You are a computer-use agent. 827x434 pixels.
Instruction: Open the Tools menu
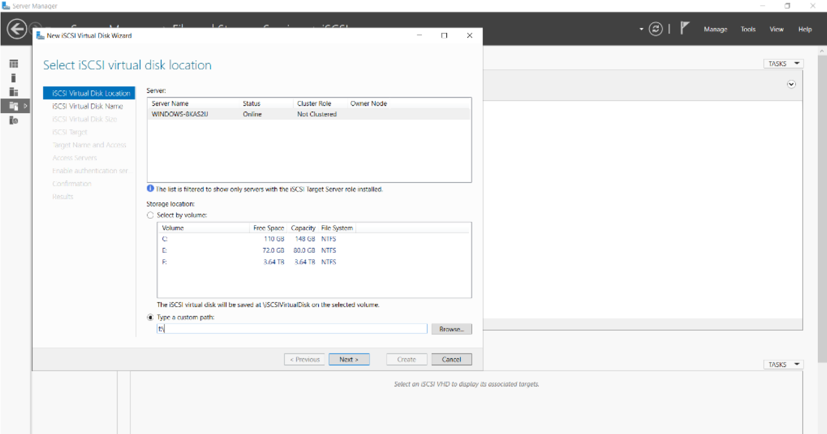(748, 29)
